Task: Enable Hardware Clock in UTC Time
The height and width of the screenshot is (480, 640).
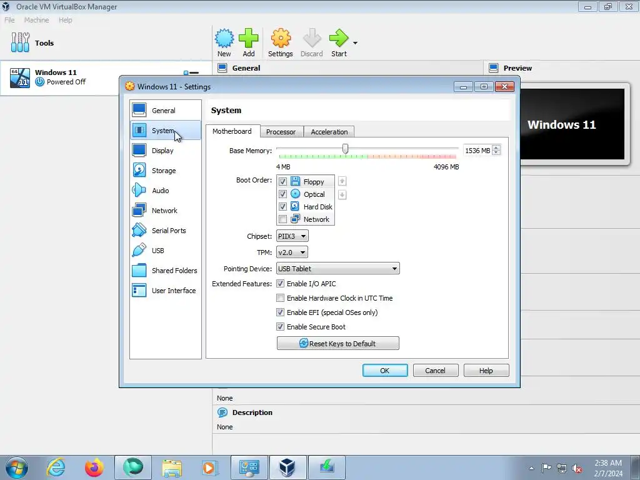Action: pos(281,298)
